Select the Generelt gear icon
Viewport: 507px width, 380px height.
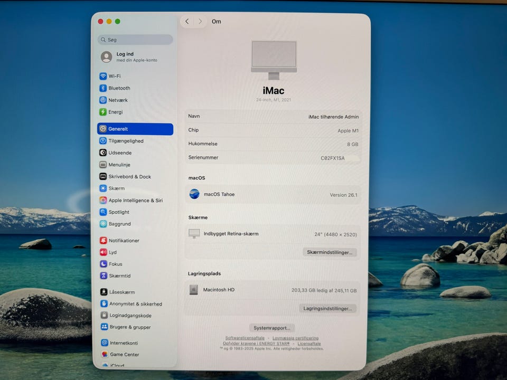click(103, 129)
